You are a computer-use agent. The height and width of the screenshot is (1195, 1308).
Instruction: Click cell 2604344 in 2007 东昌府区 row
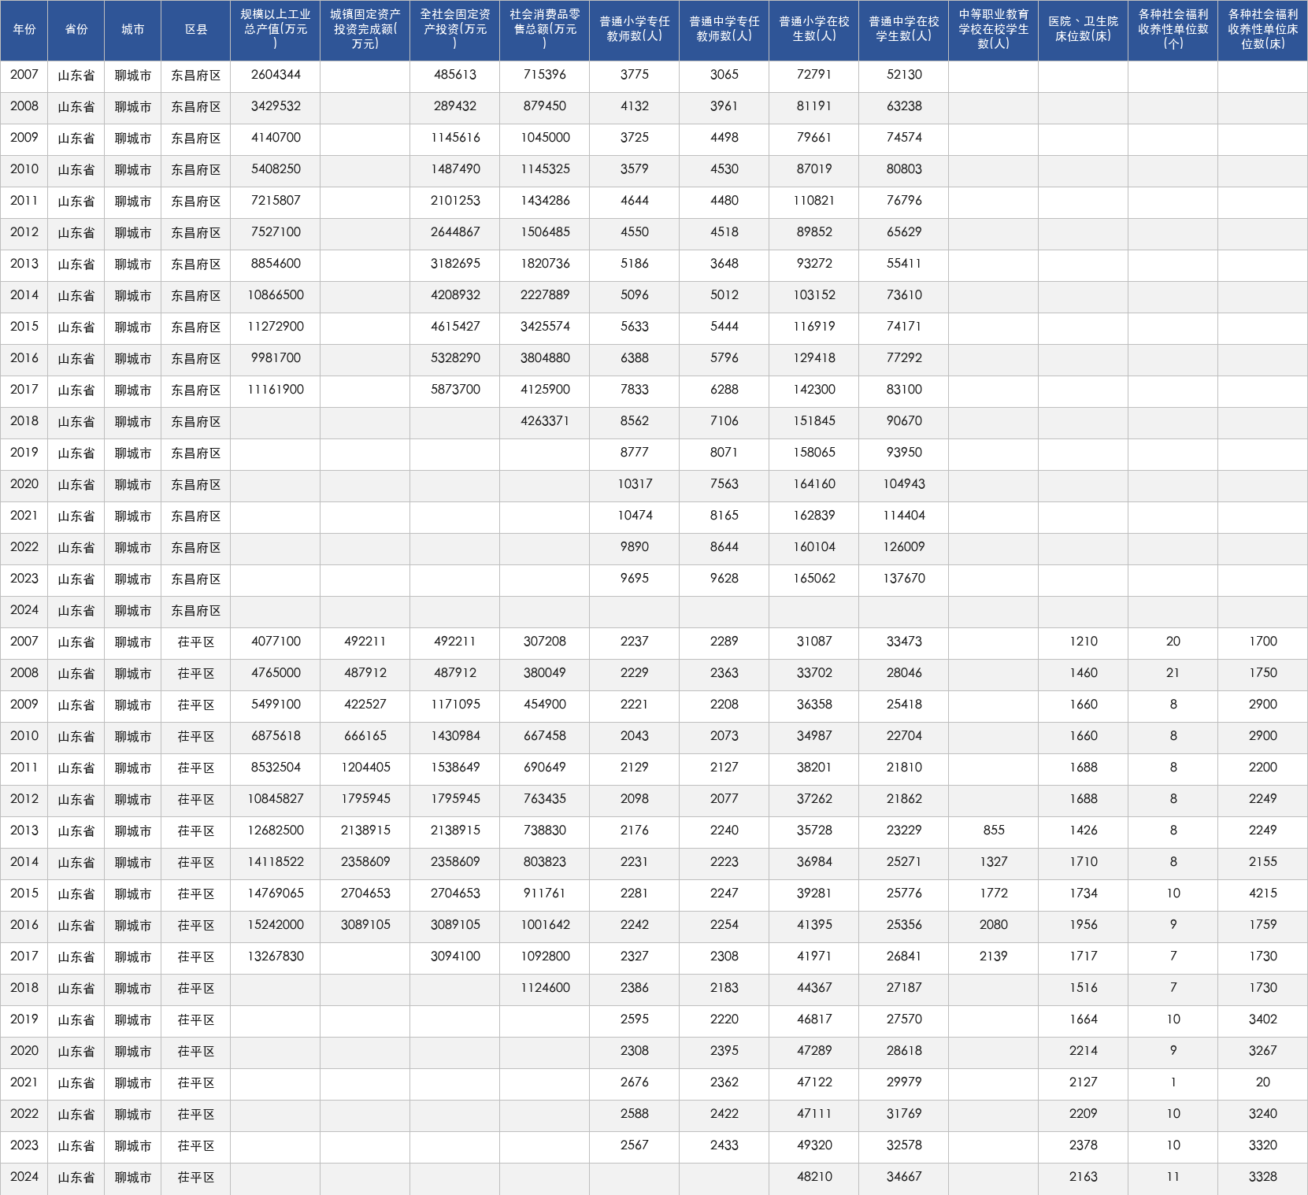[x=276, y=76]
